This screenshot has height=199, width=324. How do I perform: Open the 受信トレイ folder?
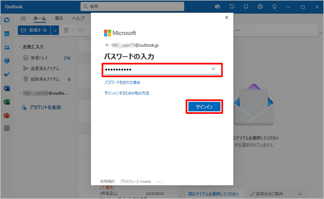[47, 58]
